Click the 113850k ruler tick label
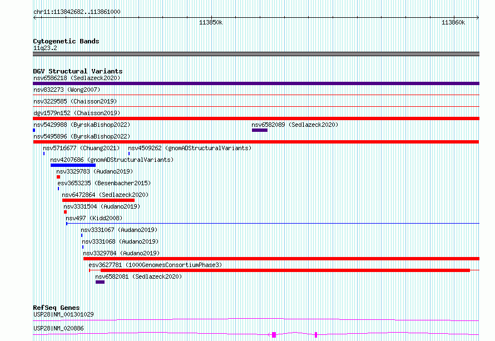Viewport: 495px width, 341px height. pyautogui.click(x=211, y=22)
